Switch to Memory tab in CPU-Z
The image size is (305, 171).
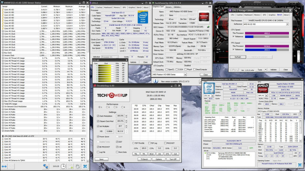click(x=117, y=7)
